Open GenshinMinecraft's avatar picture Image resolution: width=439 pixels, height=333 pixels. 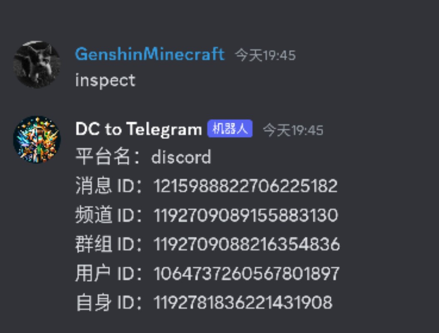(x=37, y=65)
